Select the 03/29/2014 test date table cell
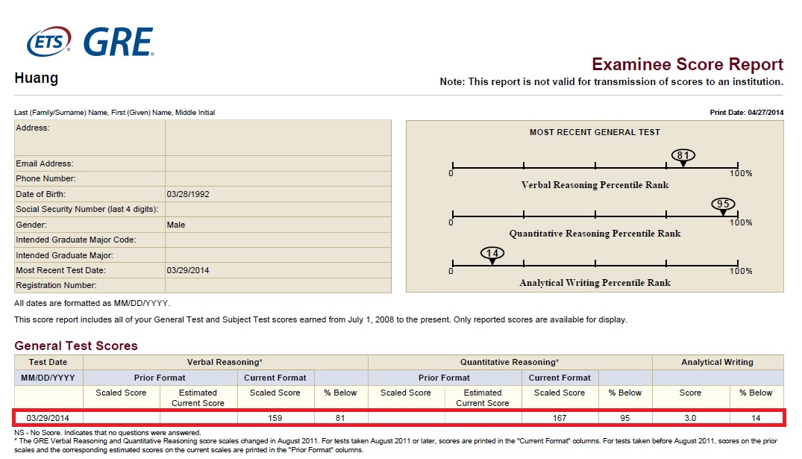The image size is (802, 459). click(x=48, y=418)
